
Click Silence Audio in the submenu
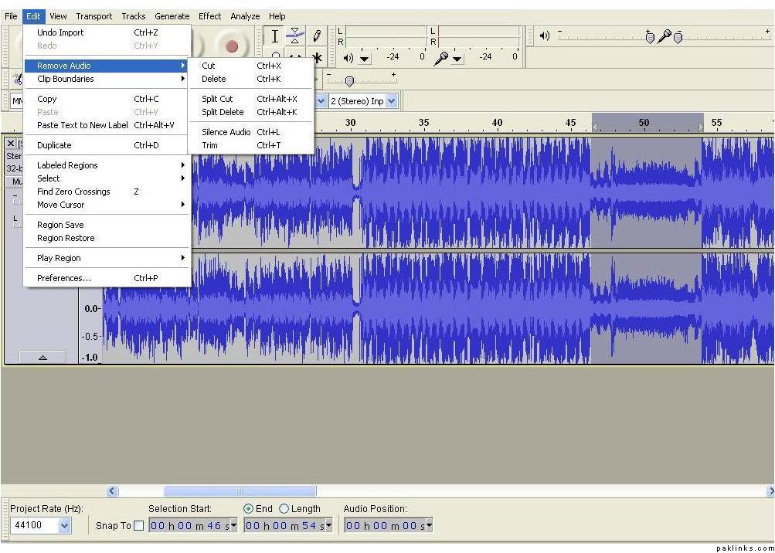click(x=226, y=132)
